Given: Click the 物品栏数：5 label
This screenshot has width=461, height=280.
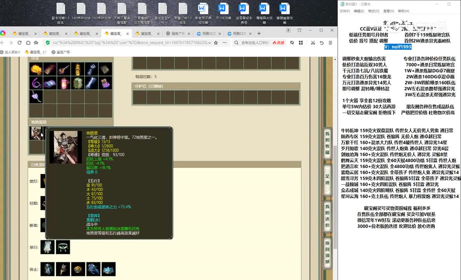Looking at the screenshot, I should [x=146, y=77].
